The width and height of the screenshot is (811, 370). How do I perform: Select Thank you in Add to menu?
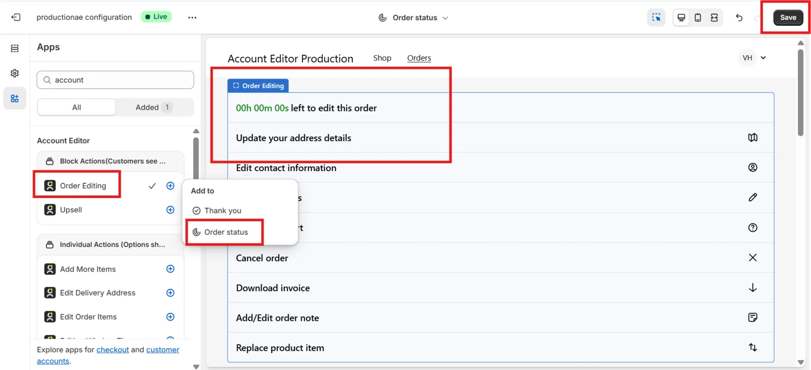[x=216, y=211]
